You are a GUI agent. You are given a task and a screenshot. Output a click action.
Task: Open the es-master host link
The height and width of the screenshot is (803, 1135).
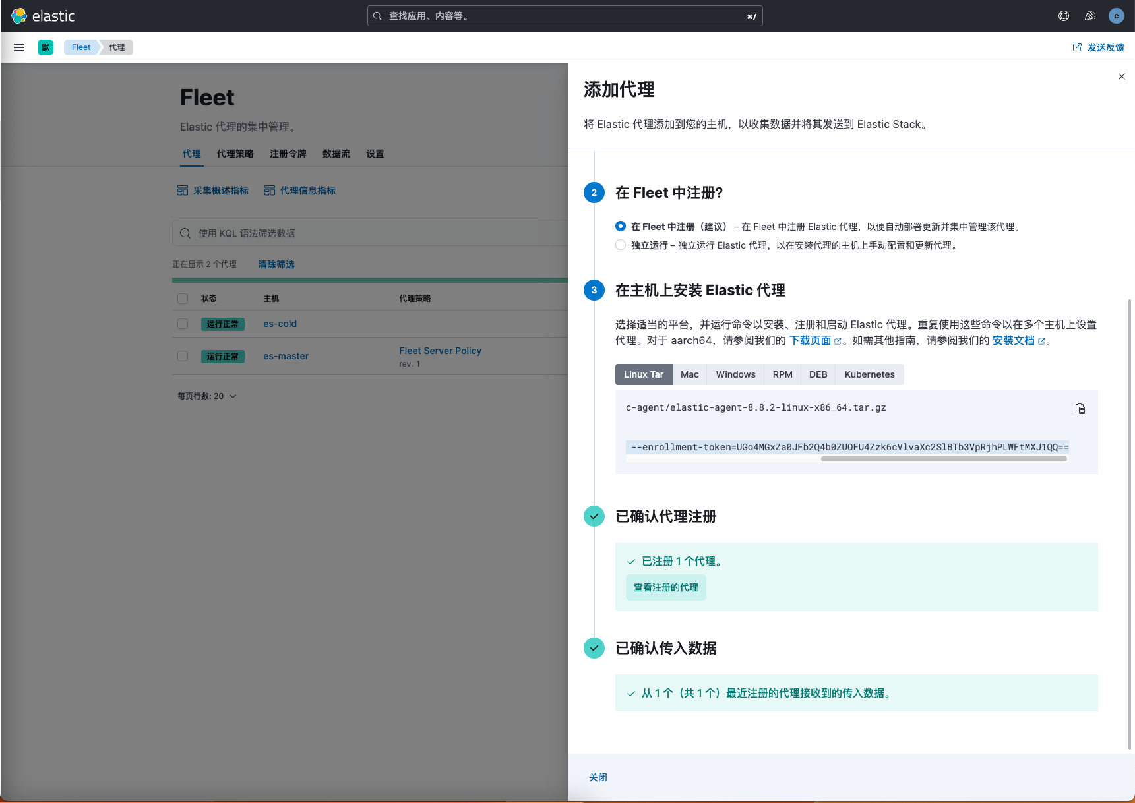point(286,356)
